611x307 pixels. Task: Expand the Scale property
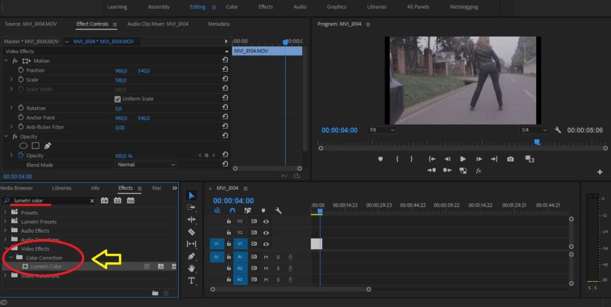pos(12,80)
